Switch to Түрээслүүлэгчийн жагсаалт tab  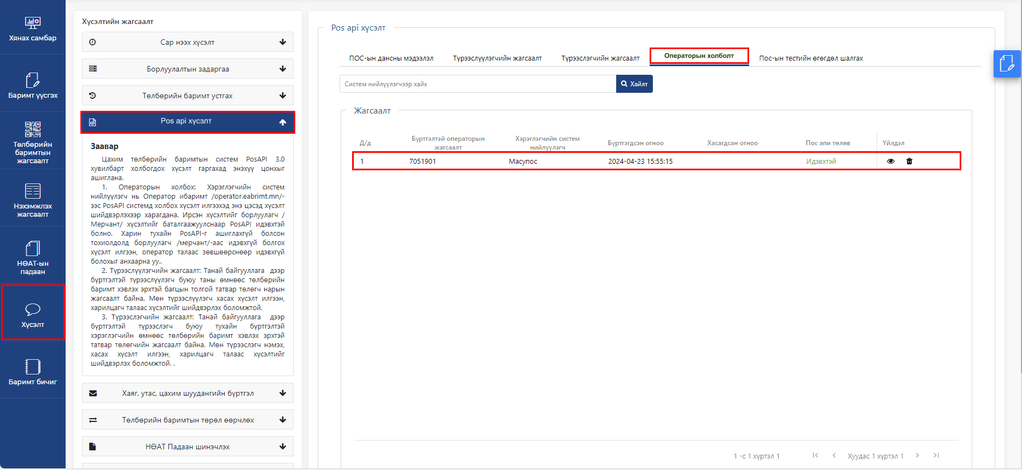coord(497,58)
